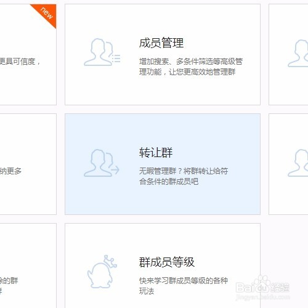Image resolution: width=308 pixels, height=308 pixels.
Task: Click the text 快来学习群成员等级的各种玩法
Action: point(184,286)
